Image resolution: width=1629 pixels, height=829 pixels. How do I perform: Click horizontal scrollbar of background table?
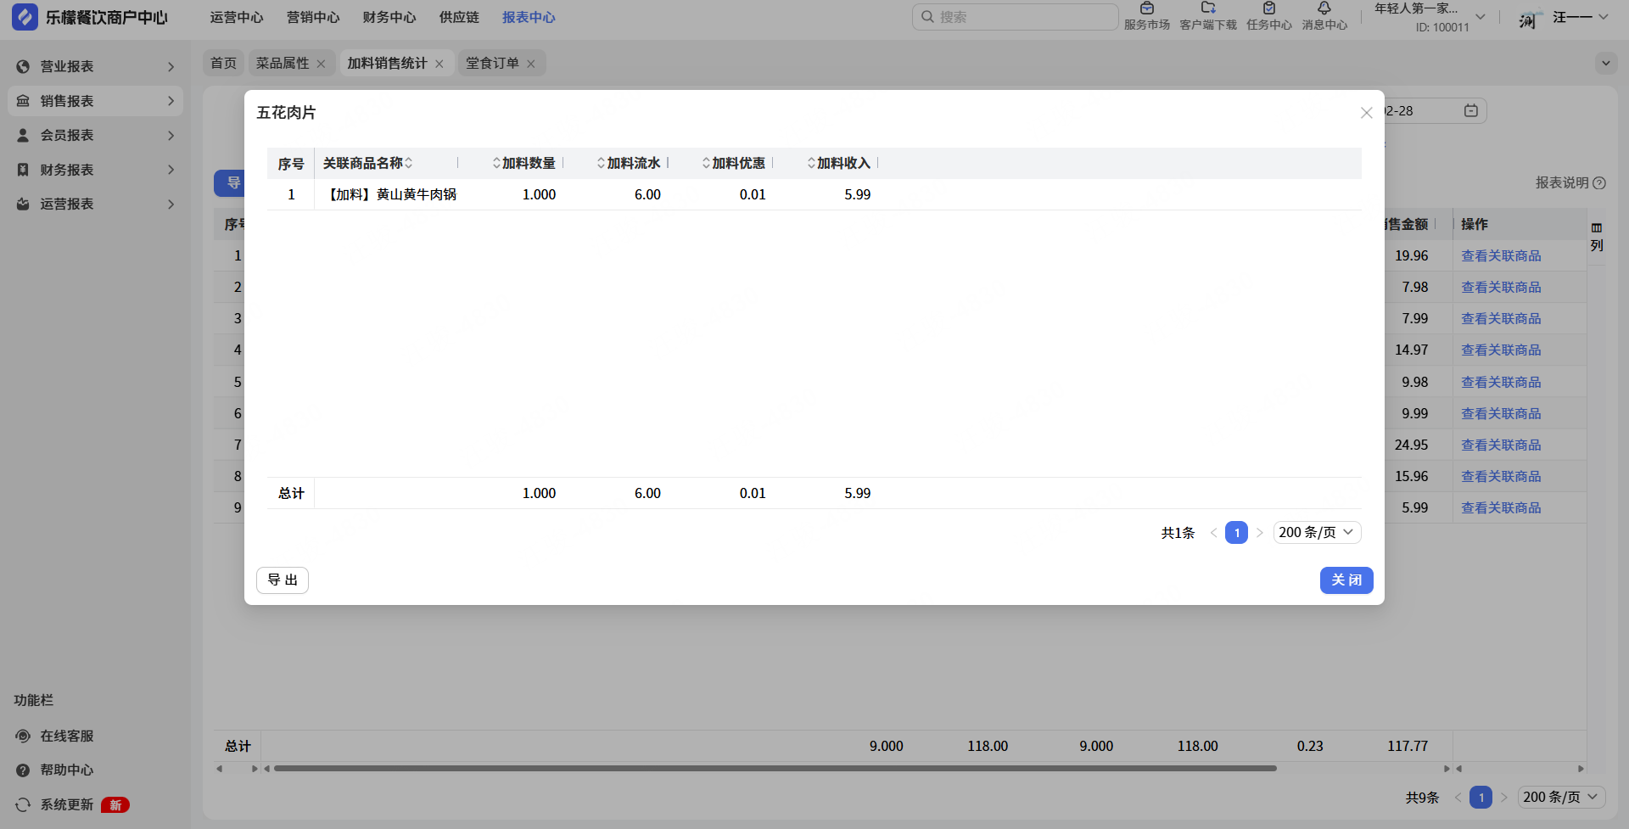[x=775, y=769]
